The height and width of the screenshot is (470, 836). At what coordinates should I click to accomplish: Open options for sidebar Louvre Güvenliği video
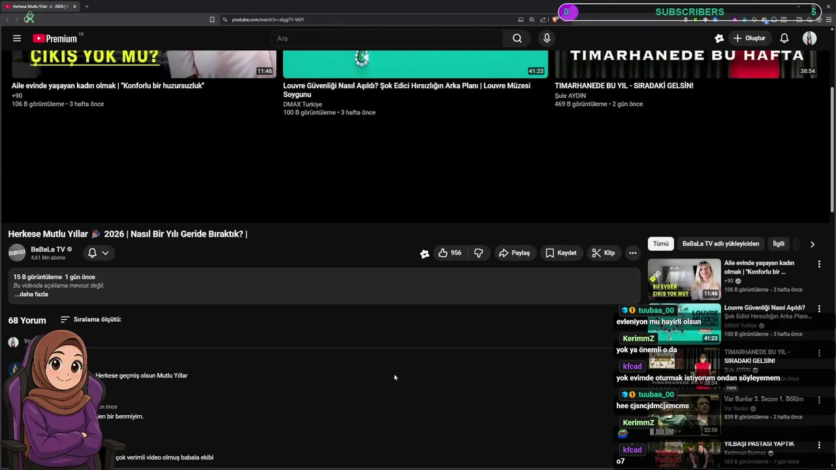click(819, 309)
